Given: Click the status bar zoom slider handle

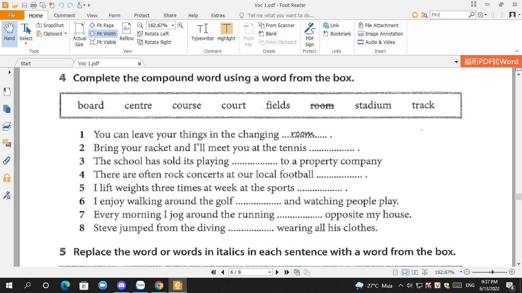Looking at the screenshot, I should 493,272.
